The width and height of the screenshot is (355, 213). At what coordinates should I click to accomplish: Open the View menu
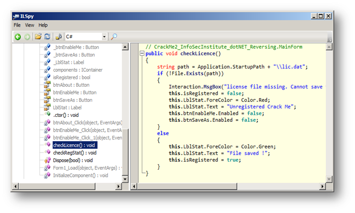click(x=29, y=25)
